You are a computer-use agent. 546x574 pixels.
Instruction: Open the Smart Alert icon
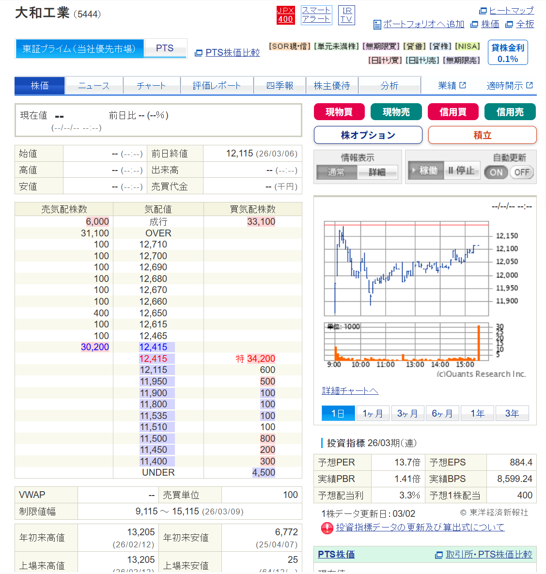(316, 15)
